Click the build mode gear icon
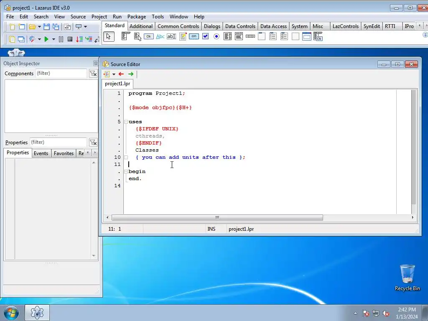 pyautogui.click(x=33, y=39)
